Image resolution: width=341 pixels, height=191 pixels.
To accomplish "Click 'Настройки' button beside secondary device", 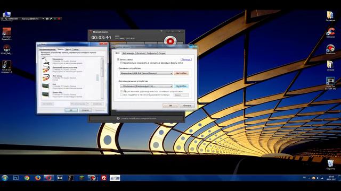I will coord(181,86).
